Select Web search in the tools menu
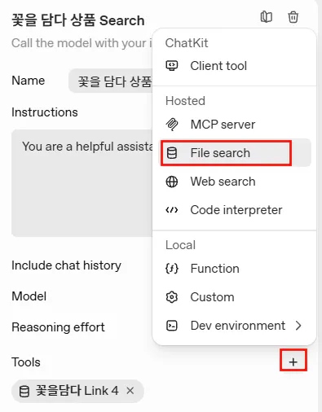The image size is (322, 412). [234, 182]
